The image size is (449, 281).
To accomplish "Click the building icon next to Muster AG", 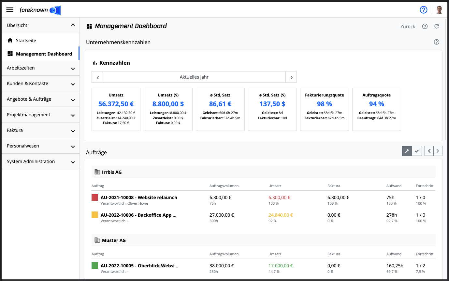I will click(97, 240).
